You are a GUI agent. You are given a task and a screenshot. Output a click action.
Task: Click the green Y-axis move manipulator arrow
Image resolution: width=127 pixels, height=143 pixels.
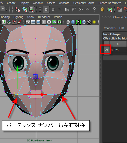coord(17,68)
